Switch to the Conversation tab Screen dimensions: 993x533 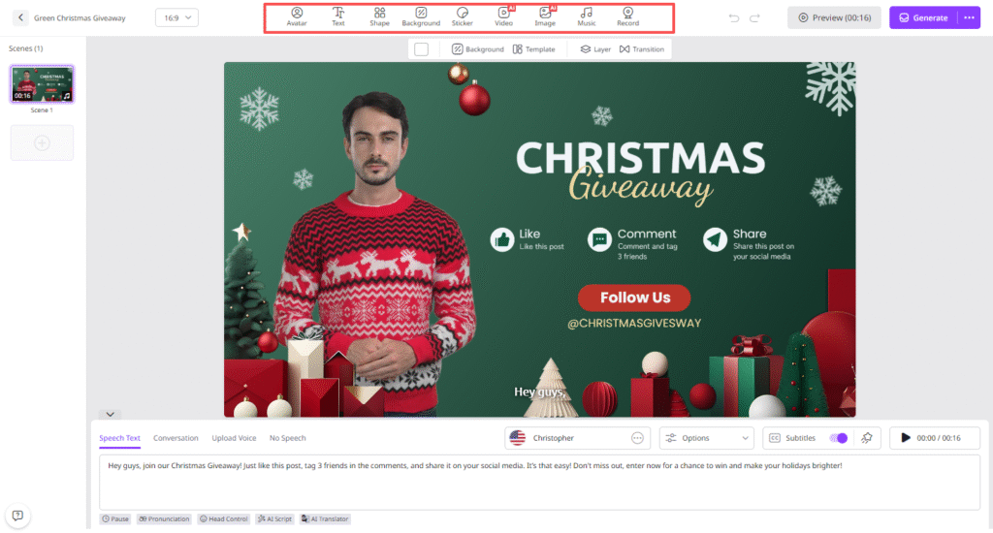click(x=176, y=438)
